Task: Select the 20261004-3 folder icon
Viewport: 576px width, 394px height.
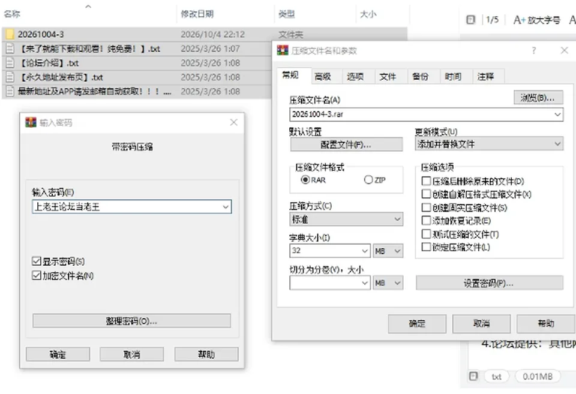Action: (10, 34)
